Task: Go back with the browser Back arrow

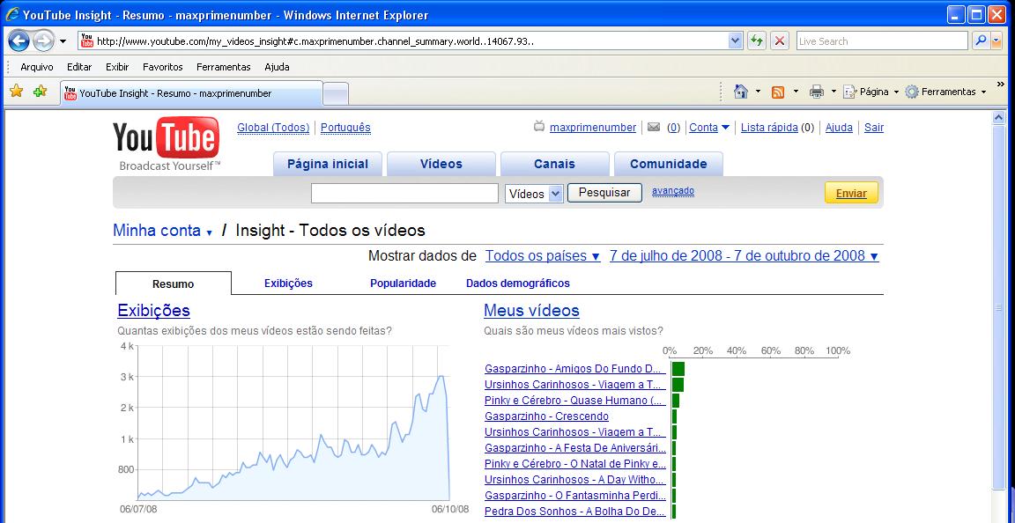Action: pyautogui.click(x=19, y=41)
